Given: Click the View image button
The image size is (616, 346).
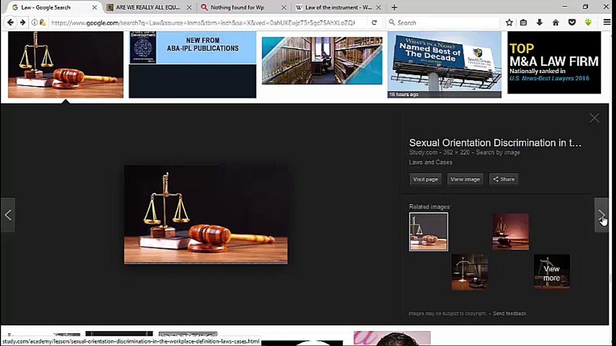Looking at the screenshot, I should click(465, 179).
